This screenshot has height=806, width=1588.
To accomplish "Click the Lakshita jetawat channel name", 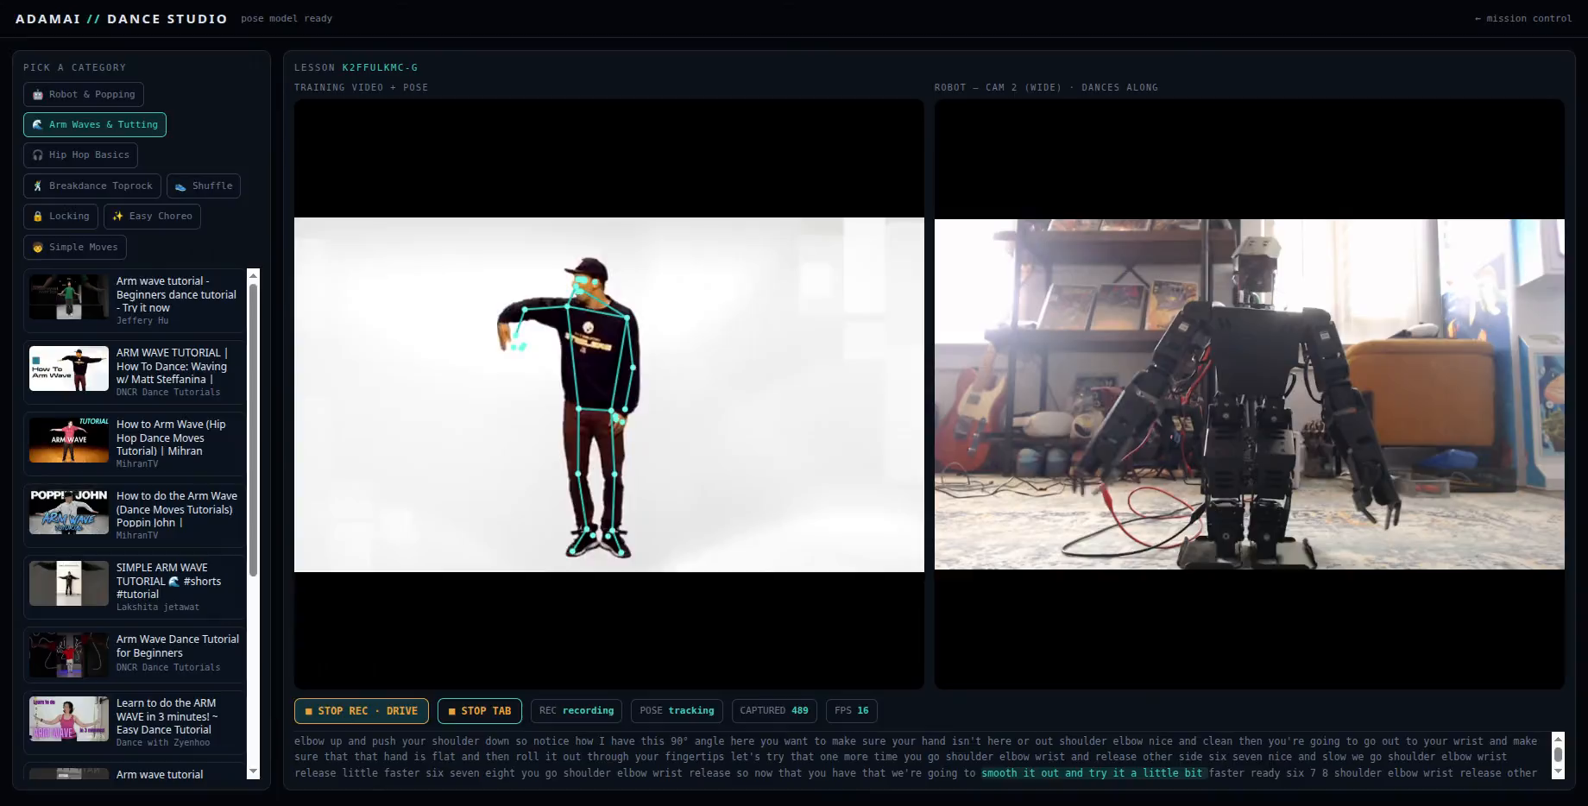I will pos(158,608).
